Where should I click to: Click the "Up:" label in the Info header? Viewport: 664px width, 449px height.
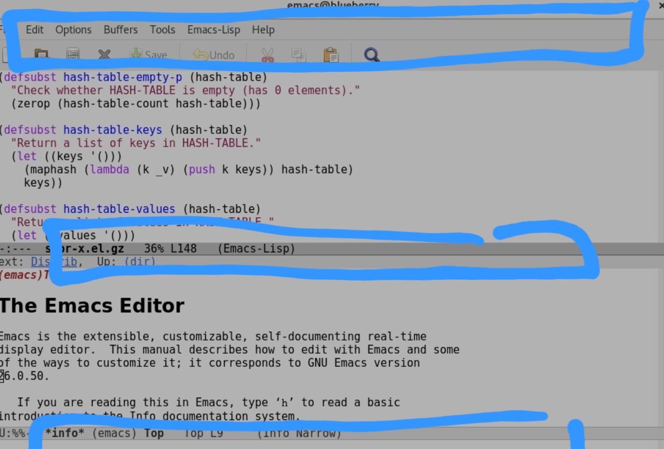pyautogui.click(x=107, y=262)
